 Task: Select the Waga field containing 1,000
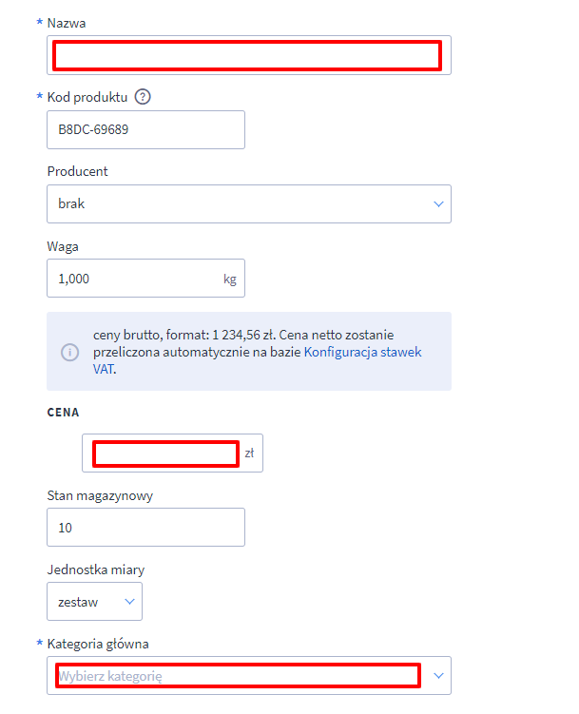point(145,279)
